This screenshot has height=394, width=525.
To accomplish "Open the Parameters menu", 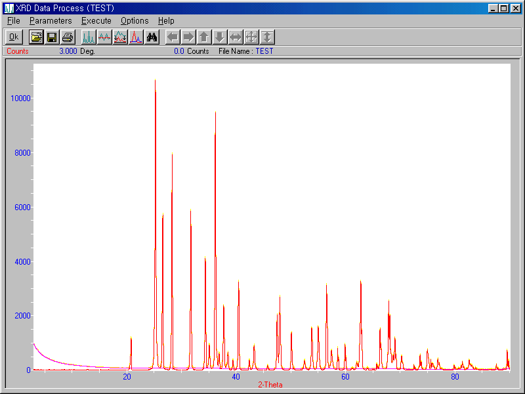I will click(51, 21).
